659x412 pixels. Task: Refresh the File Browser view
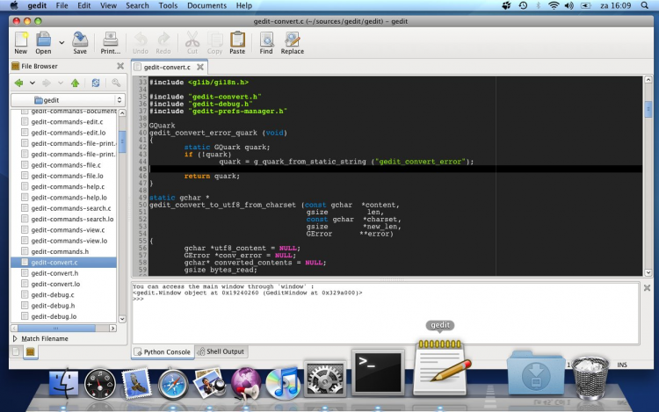[96, 83]
